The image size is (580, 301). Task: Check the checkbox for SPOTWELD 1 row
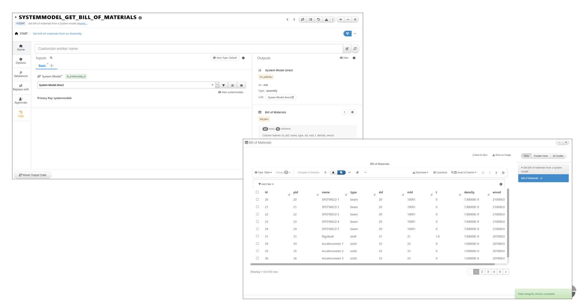tap(257, 200)
